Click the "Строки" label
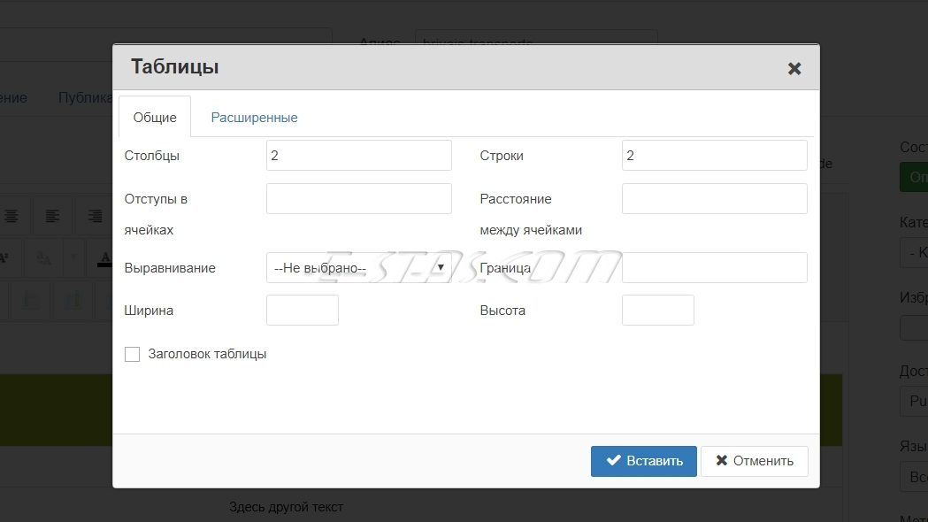 [x=502, y=156]
